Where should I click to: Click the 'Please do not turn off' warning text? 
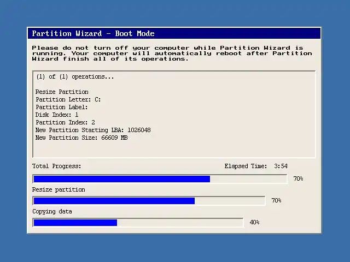point(172,53)
